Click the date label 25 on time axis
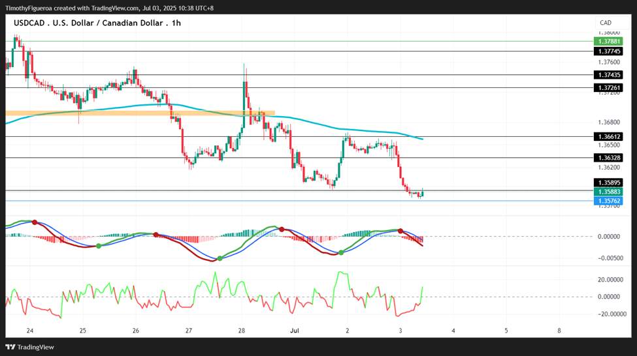 click(x=83, y=331)
